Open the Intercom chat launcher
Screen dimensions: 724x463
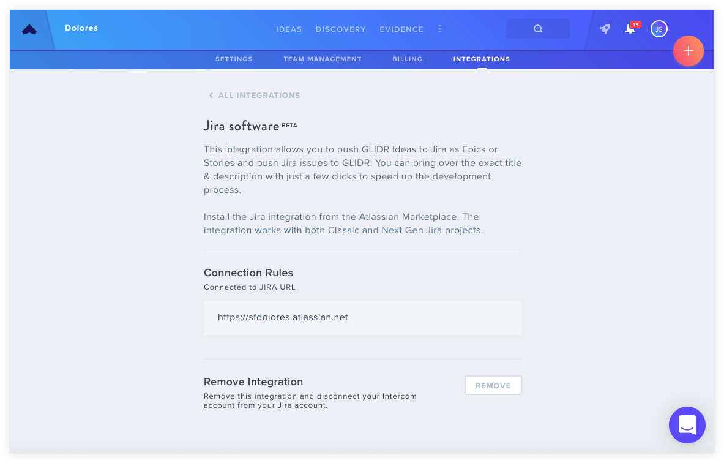tap(687, 425)
